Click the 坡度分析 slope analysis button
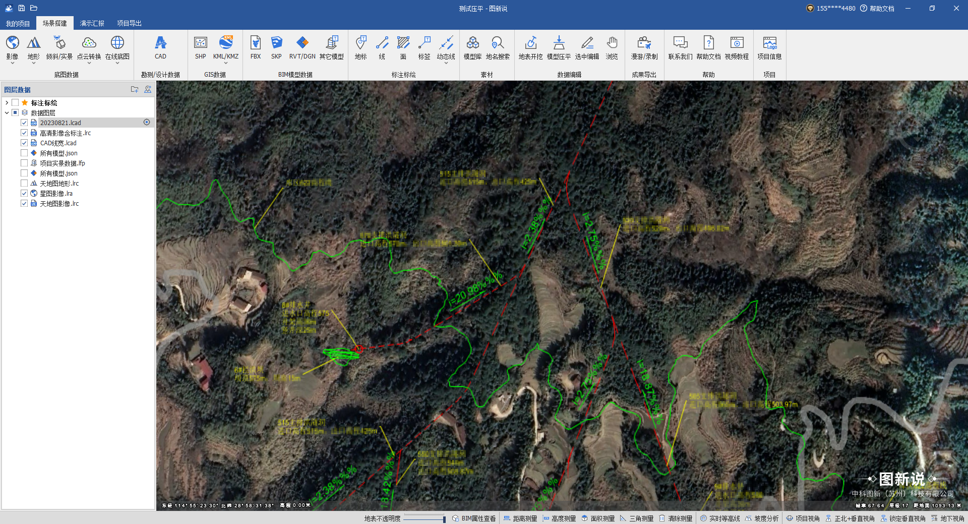Image resolution: width=968 pixels, height=524 pixels. [x=762, y=518]
